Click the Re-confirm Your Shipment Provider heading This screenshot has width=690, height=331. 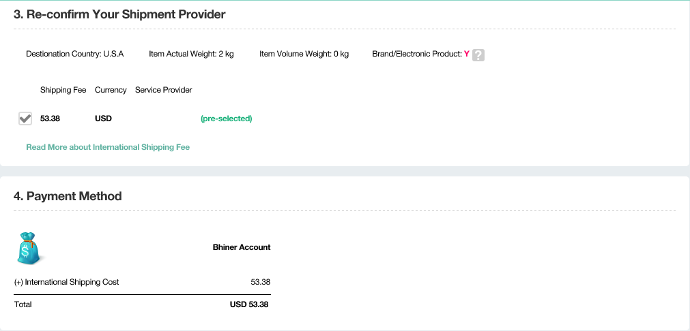pyautogui.click(x=119, y=14)
